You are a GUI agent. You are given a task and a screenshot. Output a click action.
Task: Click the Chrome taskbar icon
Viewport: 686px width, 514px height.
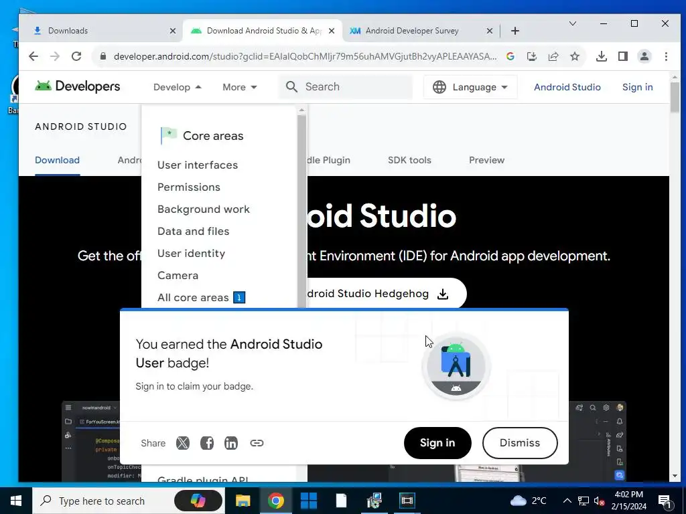point(275,501)
